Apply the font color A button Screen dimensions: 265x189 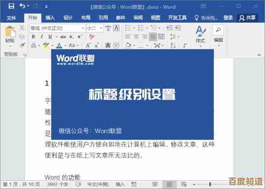59,45
